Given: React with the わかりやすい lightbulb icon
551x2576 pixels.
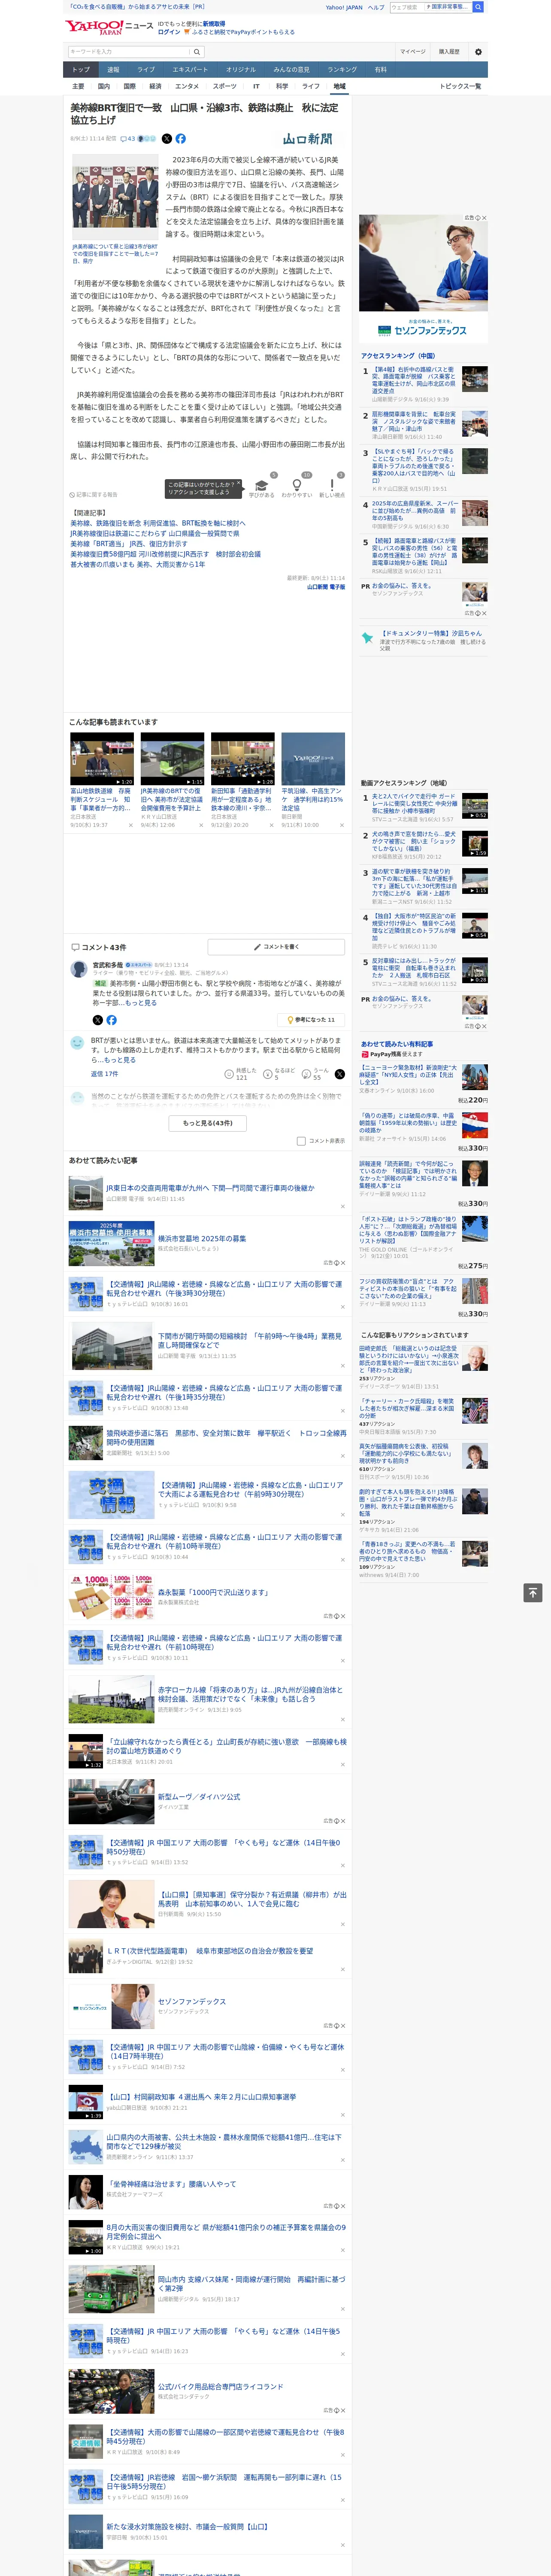Looking at the screenshot, I should coord(296,485).
